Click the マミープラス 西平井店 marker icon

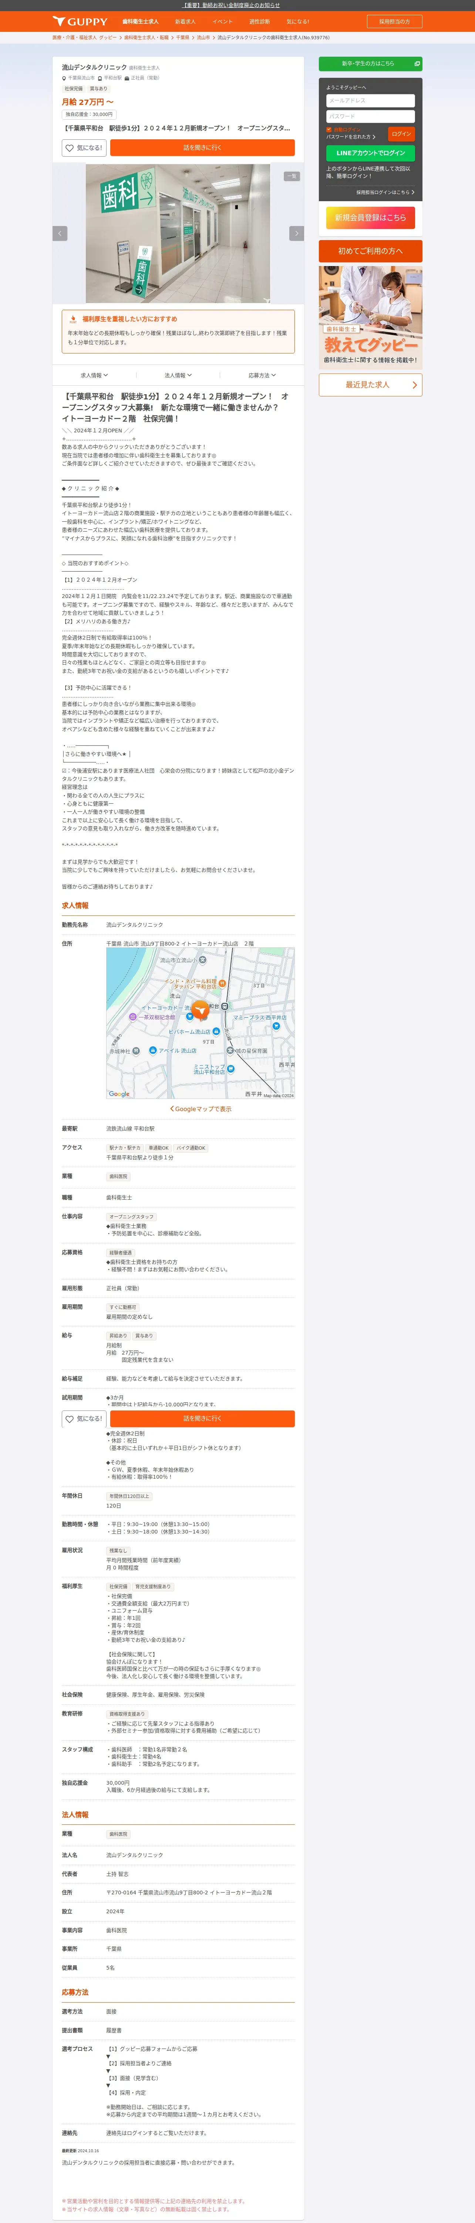pos(276,1025)
